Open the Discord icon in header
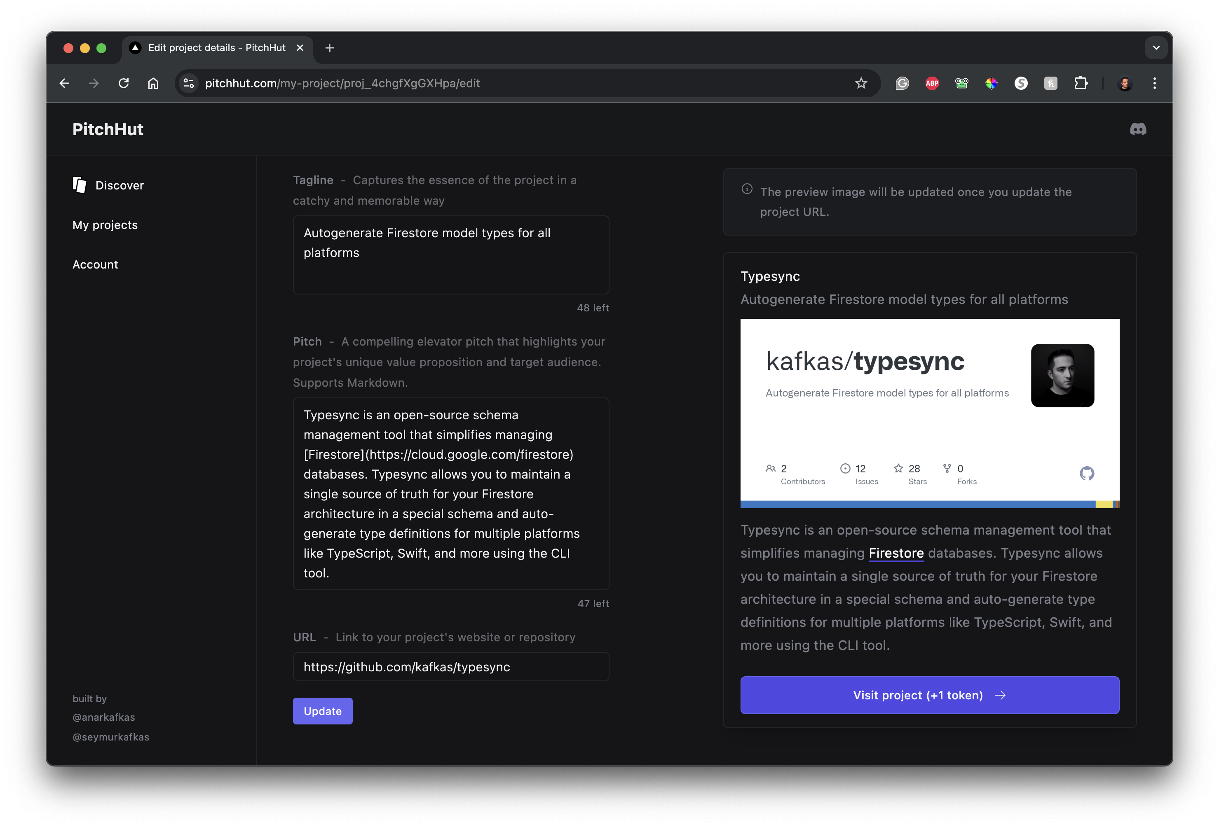 pos(1138,129)
